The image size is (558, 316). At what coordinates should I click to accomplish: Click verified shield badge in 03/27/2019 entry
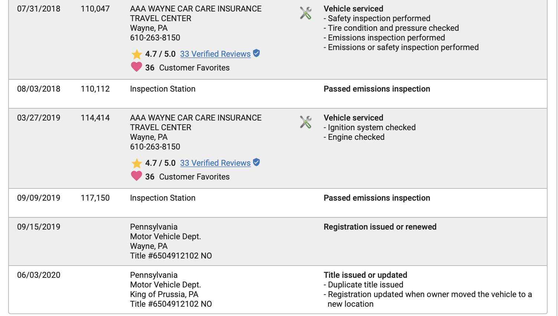click(x=256, y=162)
